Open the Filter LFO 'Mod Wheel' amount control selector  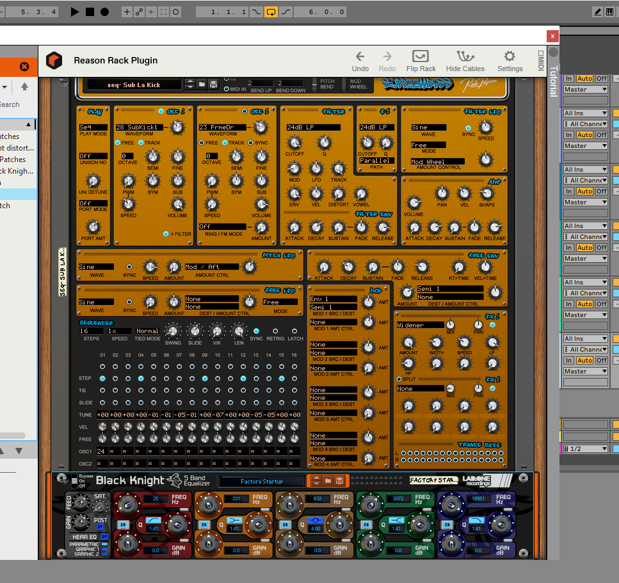[437, 161]
